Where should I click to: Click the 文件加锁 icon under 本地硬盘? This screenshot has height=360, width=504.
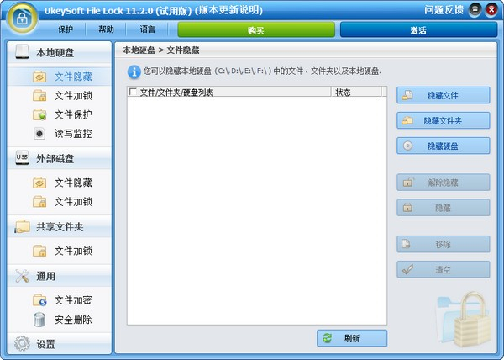pos(39,96)
